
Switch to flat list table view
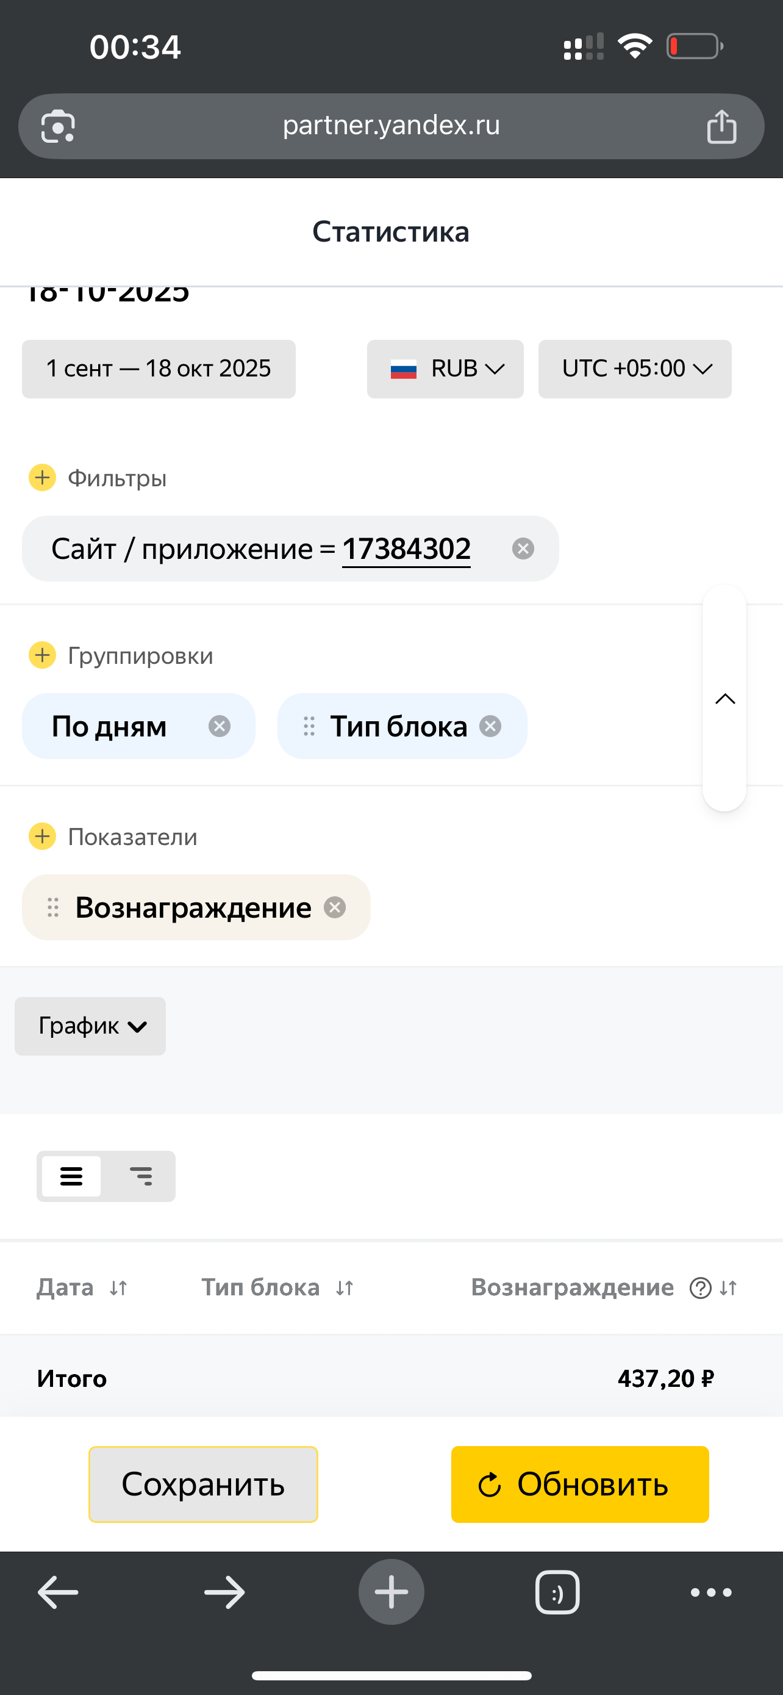(72, 1176)
